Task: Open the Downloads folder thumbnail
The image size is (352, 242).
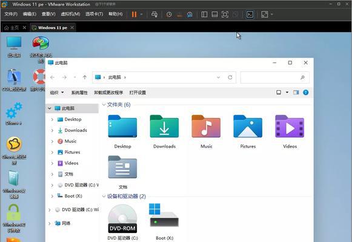Action: (x=164, y=132)
